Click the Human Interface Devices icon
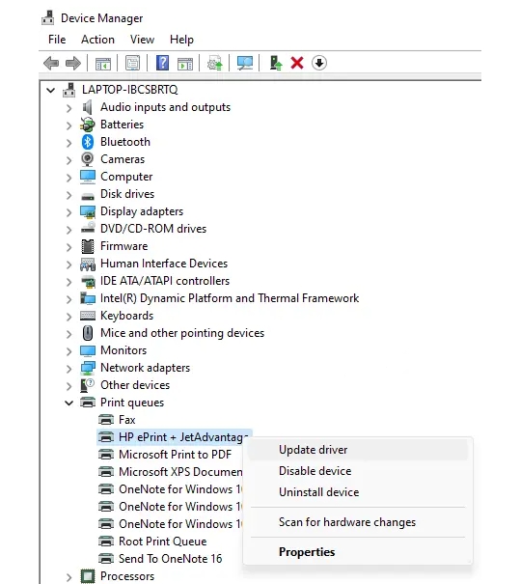This screenshot has height=584, width=520. [88, 264]
